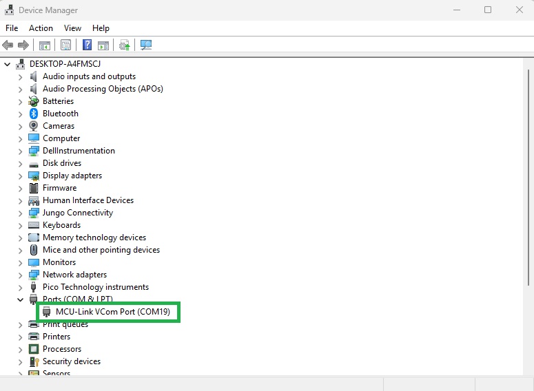Click the Keyboards category icon
This screenshot has width=534, height=391.
tap(34, 225)
